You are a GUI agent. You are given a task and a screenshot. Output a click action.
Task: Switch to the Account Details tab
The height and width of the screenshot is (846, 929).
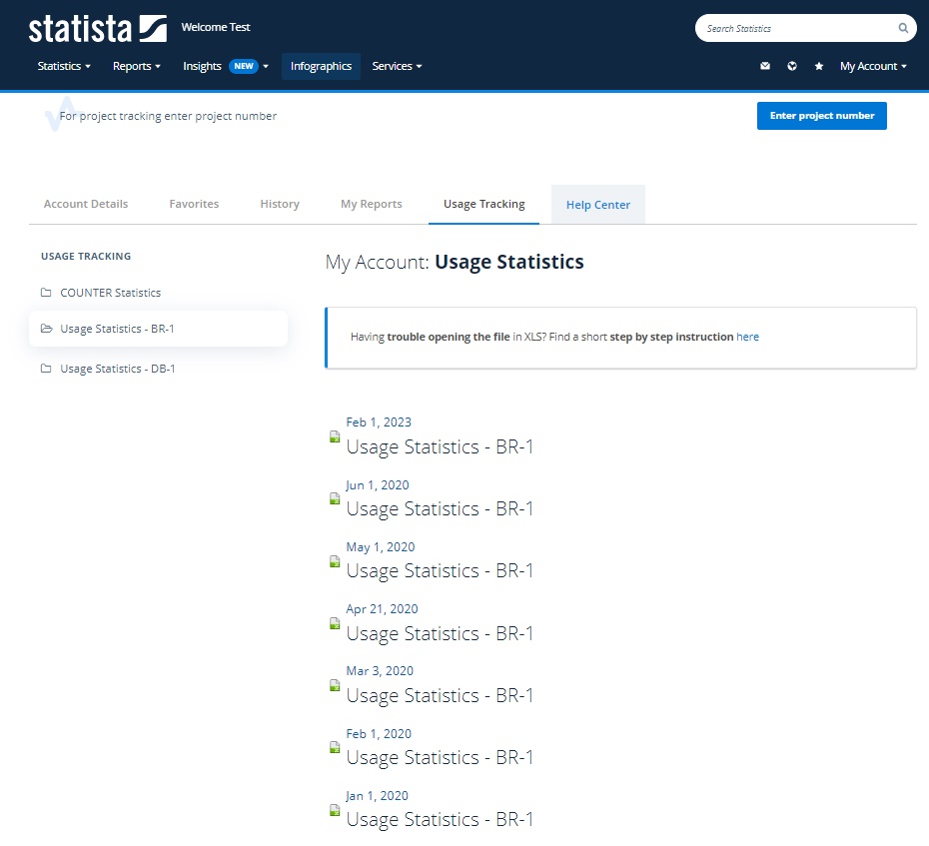[86, 204]
